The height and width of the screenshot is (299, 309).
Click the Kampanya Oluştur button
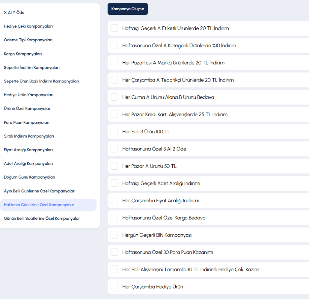tap(128, 9)
